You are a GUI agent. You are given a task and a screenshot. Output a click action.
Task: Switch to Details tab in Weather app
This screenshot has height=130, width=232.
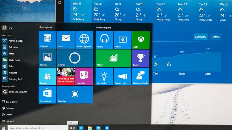215,37
